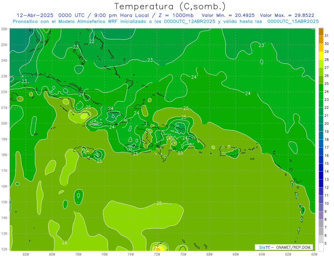334x258 pixels.
Task: Select the "12-Abr-2025" date text
Action: pos(35,15)
